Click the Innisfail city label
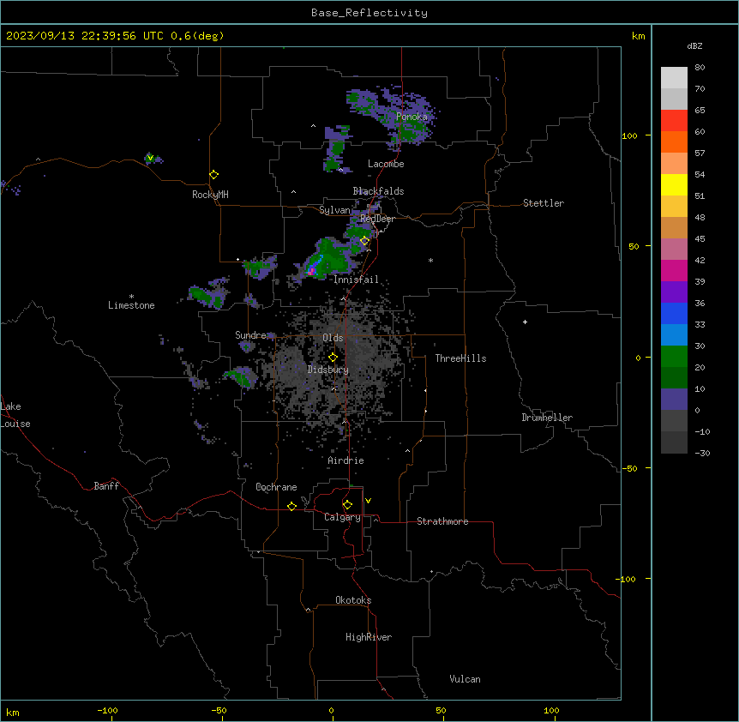This screenshot has width=739, height=722. click(356, 280)
